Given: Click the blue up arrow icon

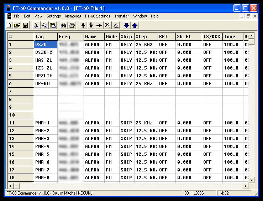Looking at the screenshot, I should (x=135, y=25).
